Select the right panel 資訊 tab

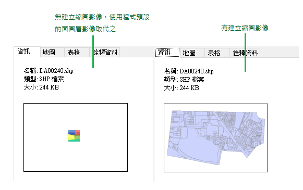[x=167, y=52]
